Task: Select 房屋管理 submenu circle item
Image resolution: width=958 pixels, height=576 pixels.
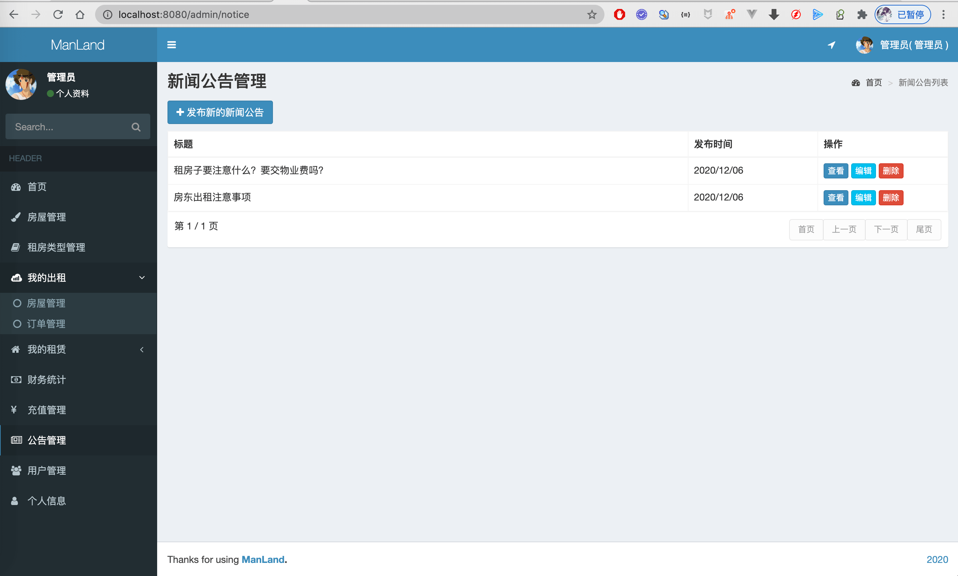Action: pos(46,303)
